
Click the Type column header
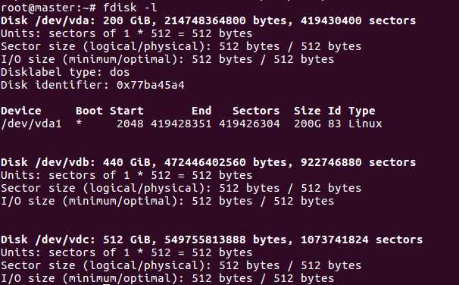click(362, 111)
